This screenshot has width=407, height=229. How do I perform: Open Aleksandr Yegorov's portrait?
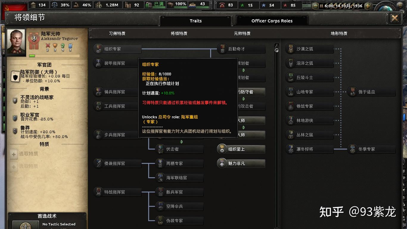[x=16, y=42]
